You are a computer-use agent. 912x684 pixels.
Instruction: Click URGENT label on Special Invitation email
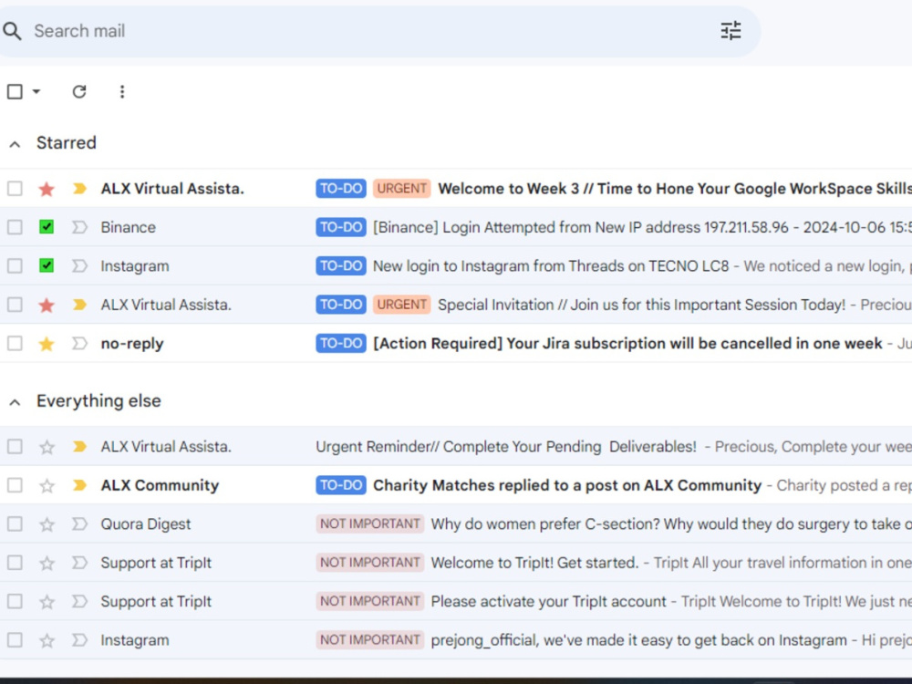pos(401,305)
